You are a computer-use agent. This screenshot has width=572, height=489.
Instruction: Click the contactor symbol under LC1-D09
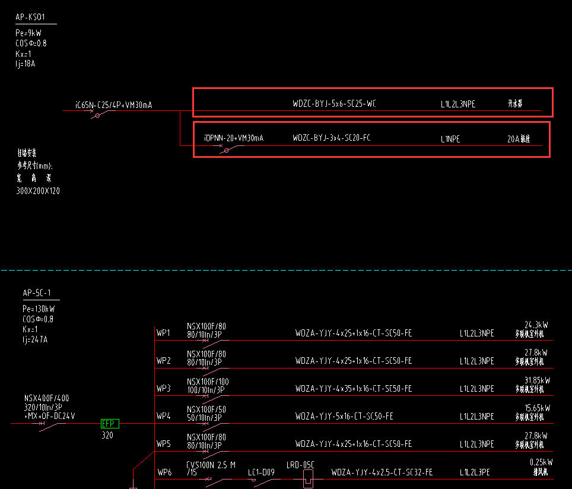tap(263, 482)
